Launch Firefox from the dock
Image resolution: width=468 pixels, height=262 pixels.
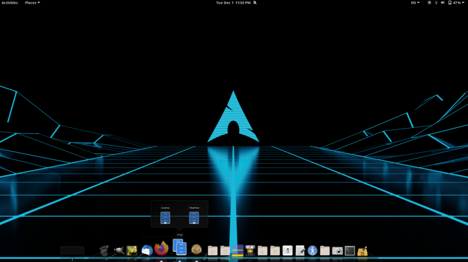[x=162, y=248]
